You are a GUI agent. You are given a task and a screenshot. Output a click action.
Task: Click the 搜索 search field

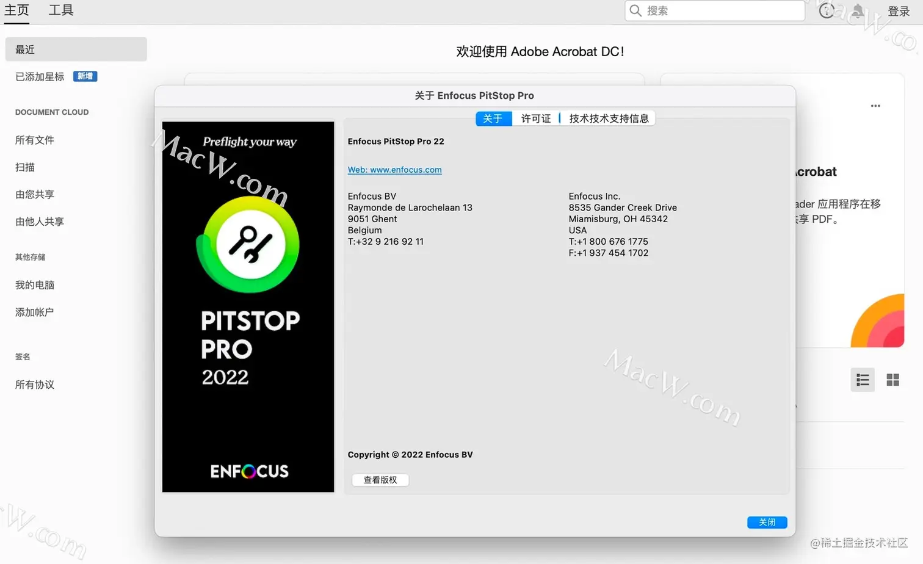click(714, 10)
